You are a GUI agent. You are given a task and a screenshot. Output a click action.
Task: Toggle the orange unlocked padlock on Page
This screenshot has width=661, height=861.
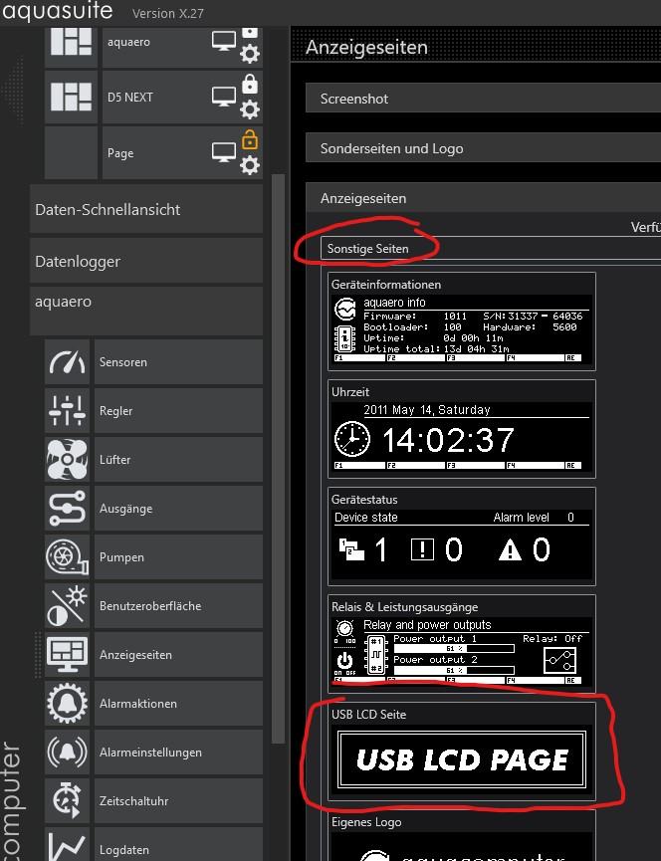pyautogui.click(x=250, y=139)
